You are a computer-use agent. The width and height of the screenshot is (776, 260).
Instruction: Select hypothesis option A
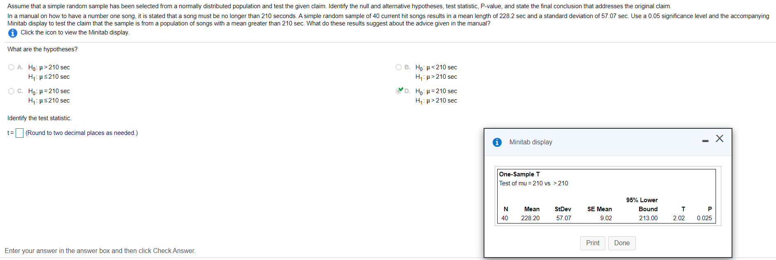pos(11,67)
